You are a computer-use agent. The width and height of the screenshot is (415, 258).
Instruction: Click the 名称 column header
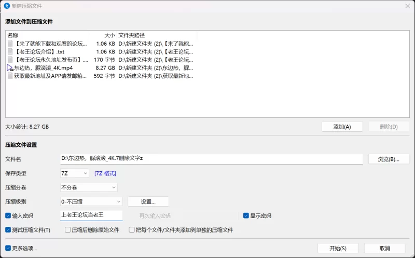(x=12, y=35)
